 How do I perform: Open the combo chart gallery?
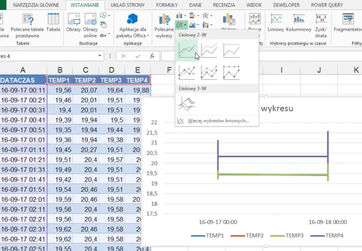207,25
